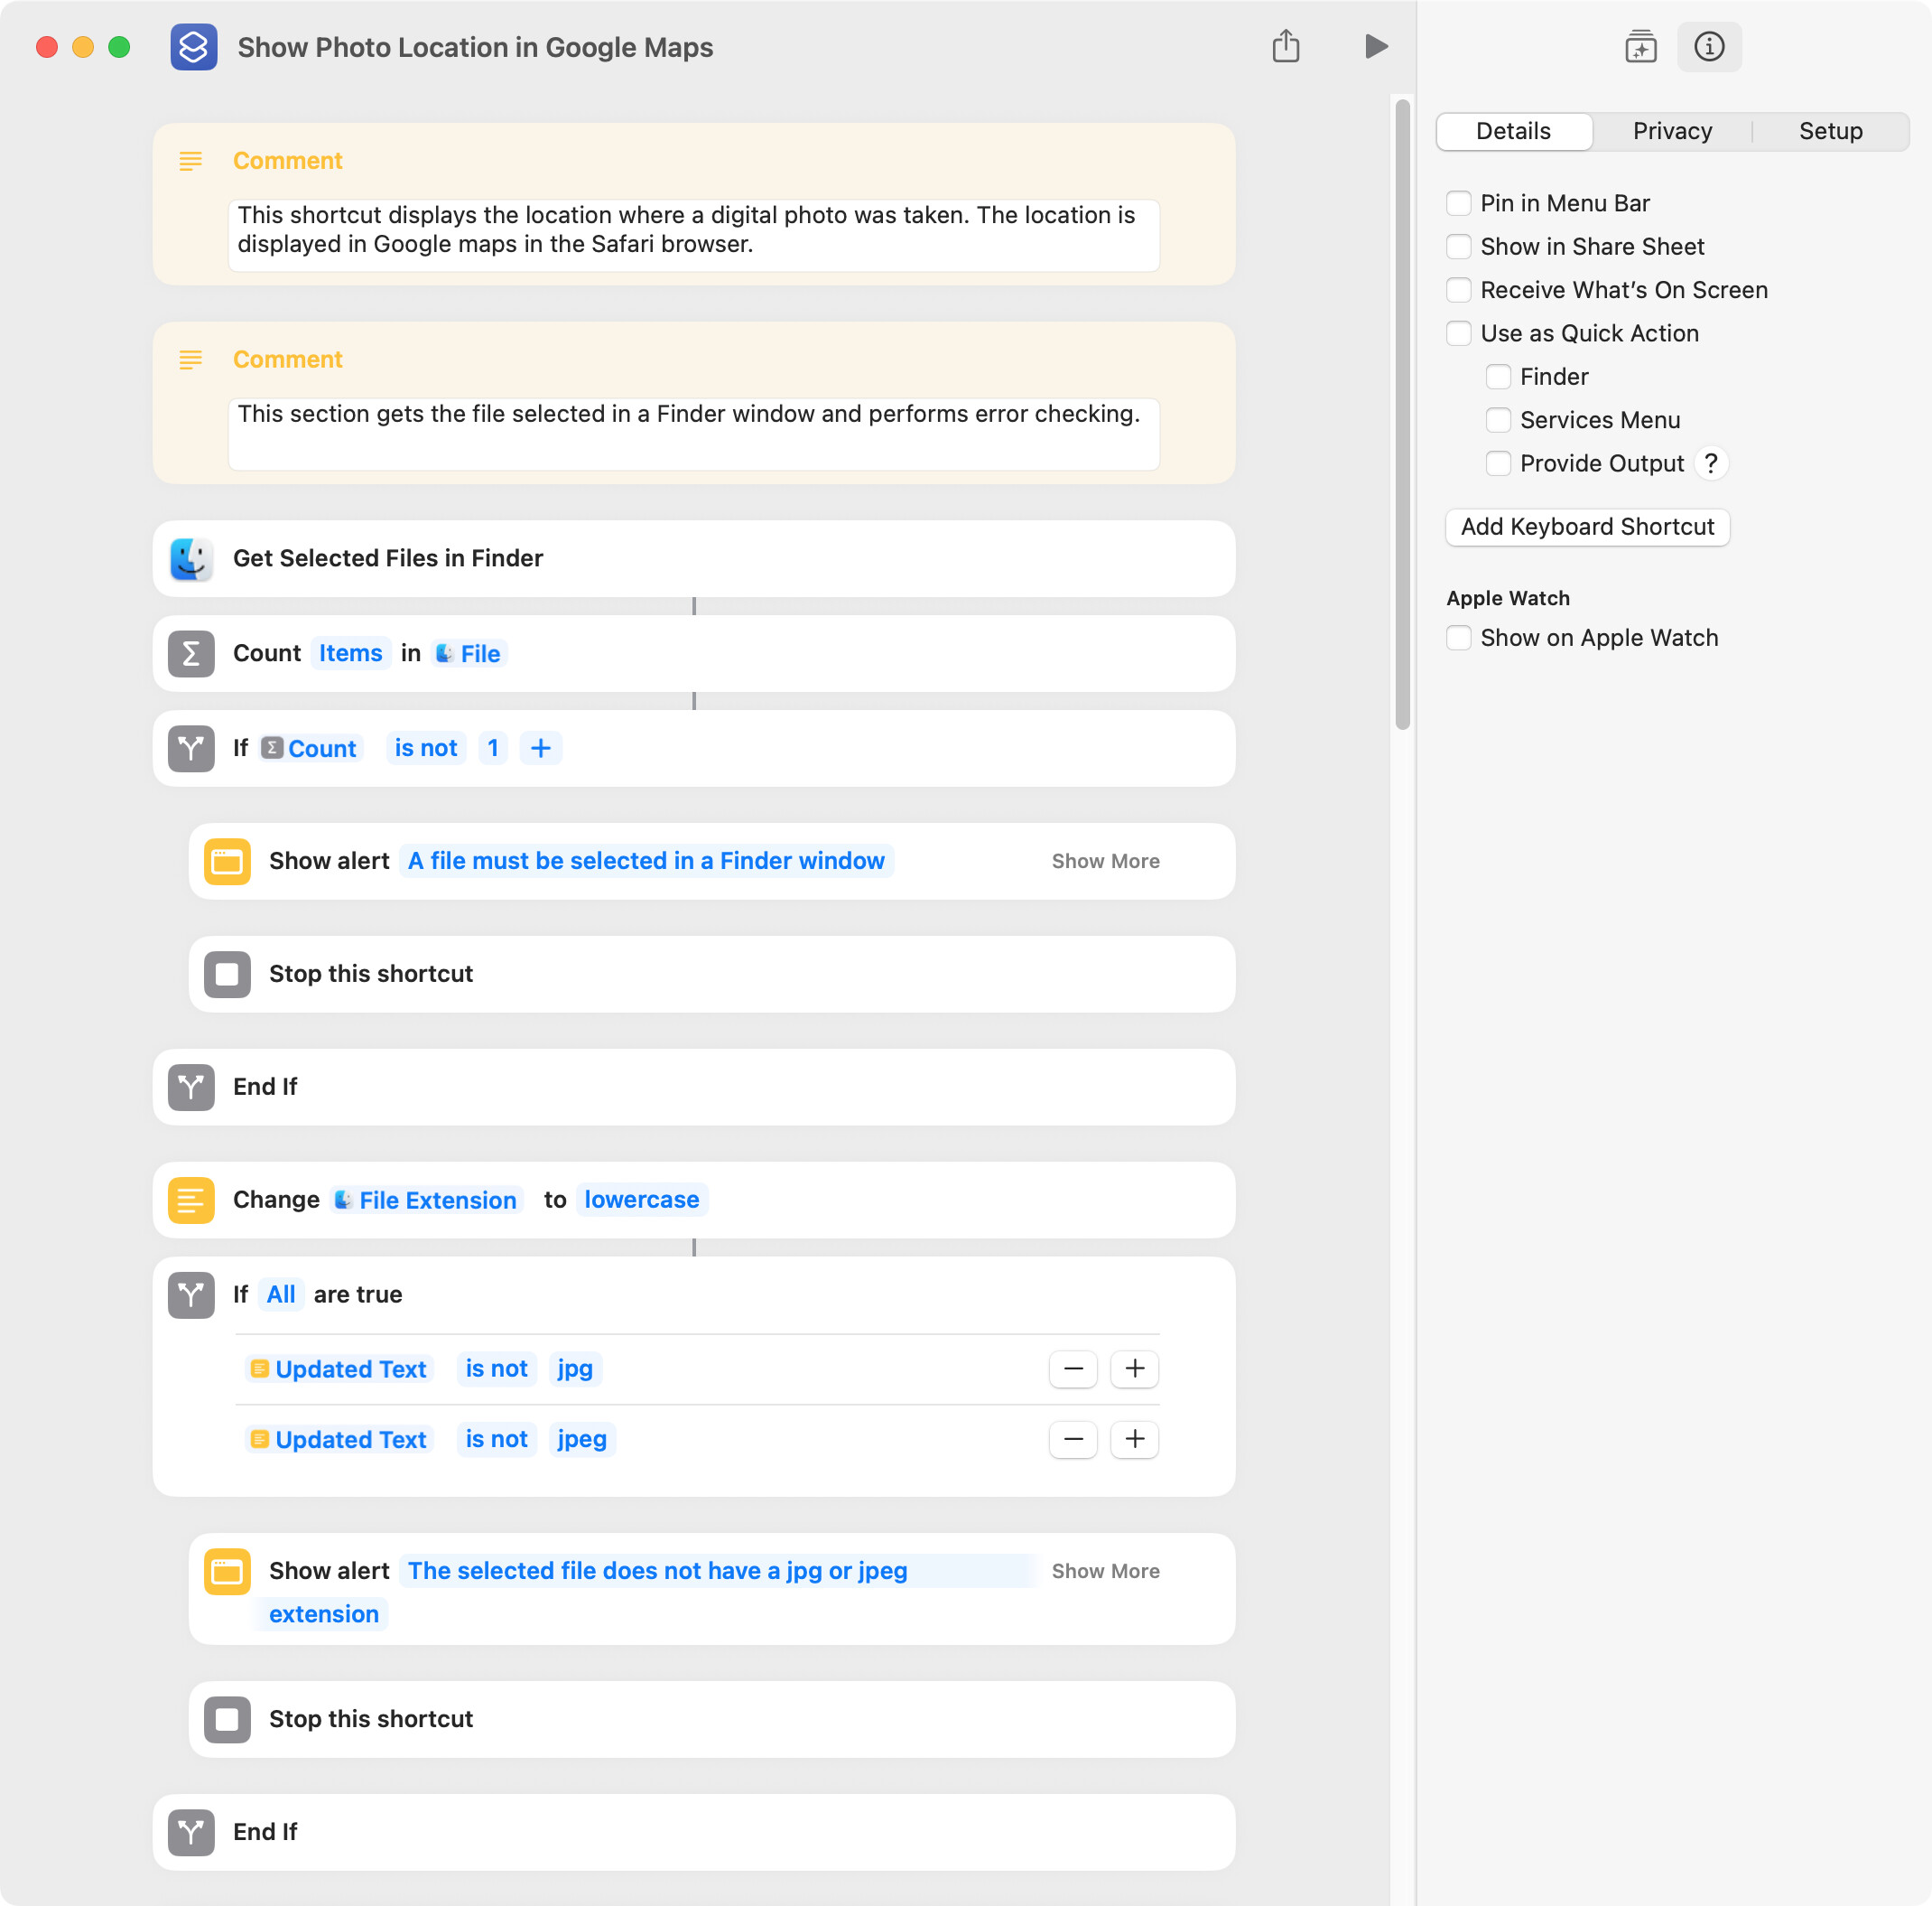Change 'is not' condition in jpeg row
This screenshot has height=1906, width=1932.
point(497,1441)
